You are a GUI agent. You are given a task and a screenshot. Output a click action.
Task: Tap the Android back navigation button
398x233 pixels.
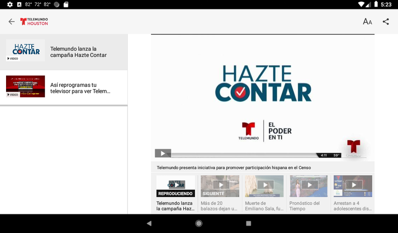(x=149, y=223)
